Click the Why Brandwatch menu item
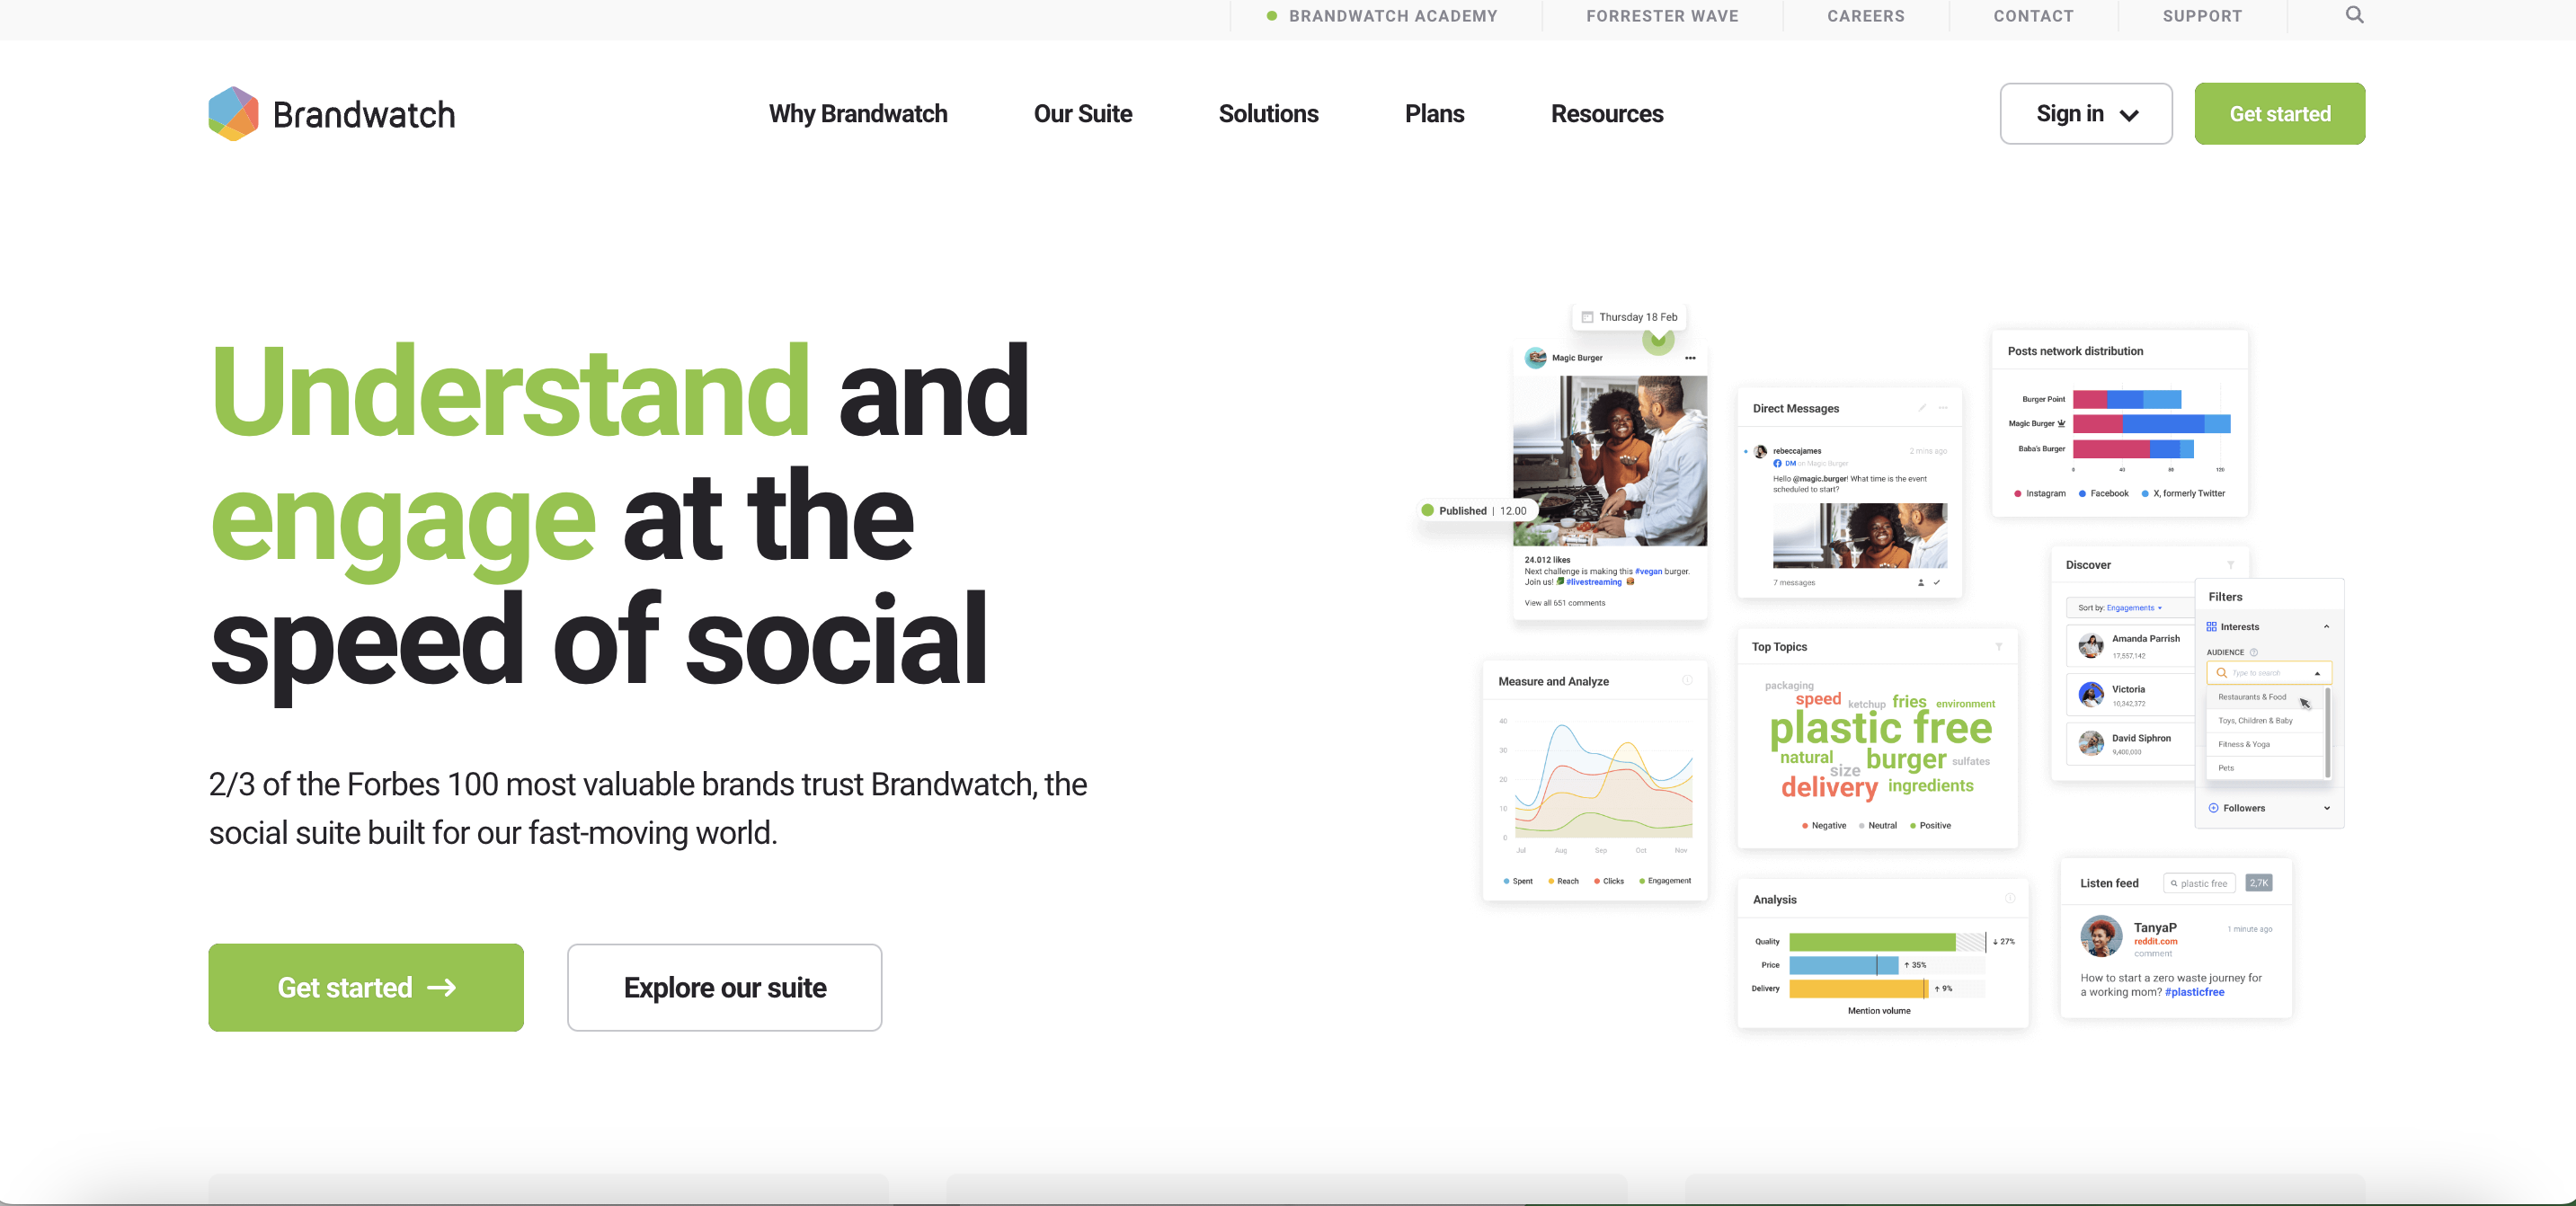 (x=857, y=111)
